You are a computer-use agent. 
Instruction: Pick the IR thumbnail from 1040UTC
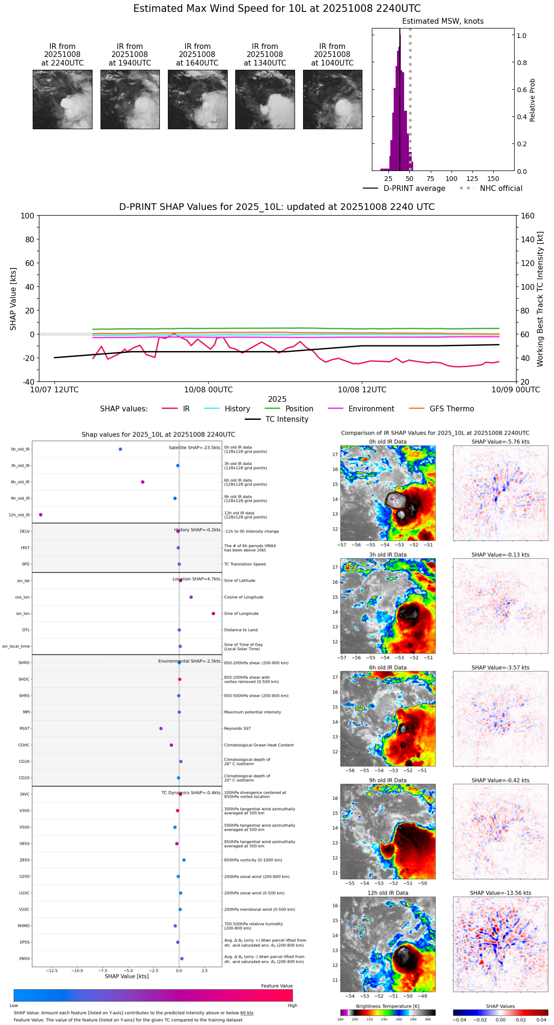(332, 99)
